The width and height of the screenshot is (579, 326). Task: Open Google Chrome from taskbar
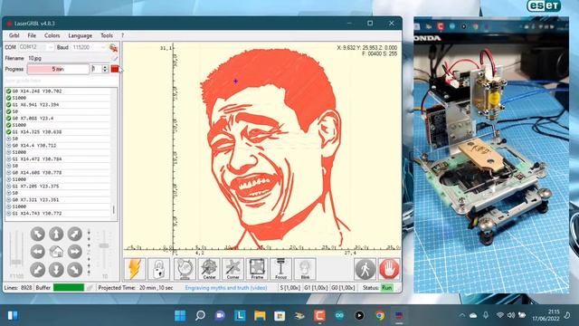point(379,316)
